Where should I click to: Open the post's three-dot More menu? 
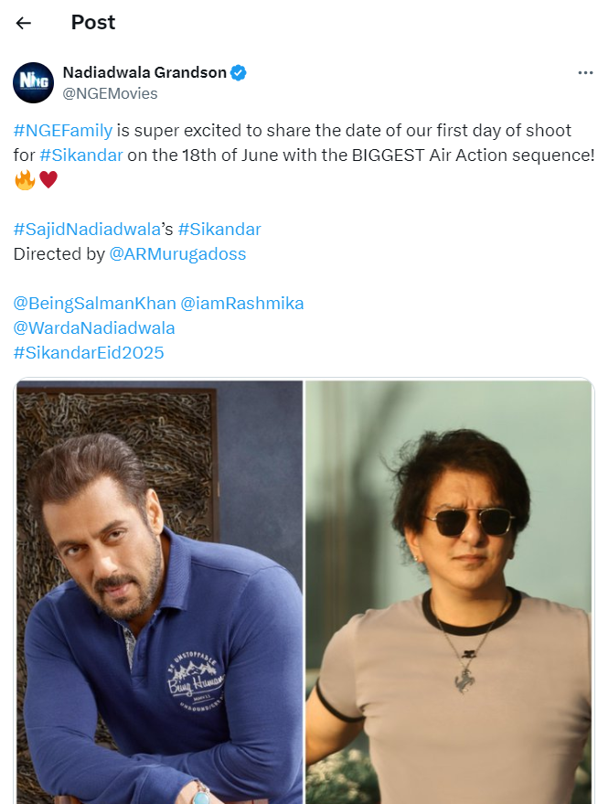(585, 73)
